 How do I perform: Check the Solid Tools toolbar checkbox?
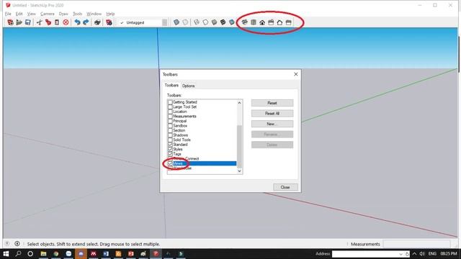[170, 140]
